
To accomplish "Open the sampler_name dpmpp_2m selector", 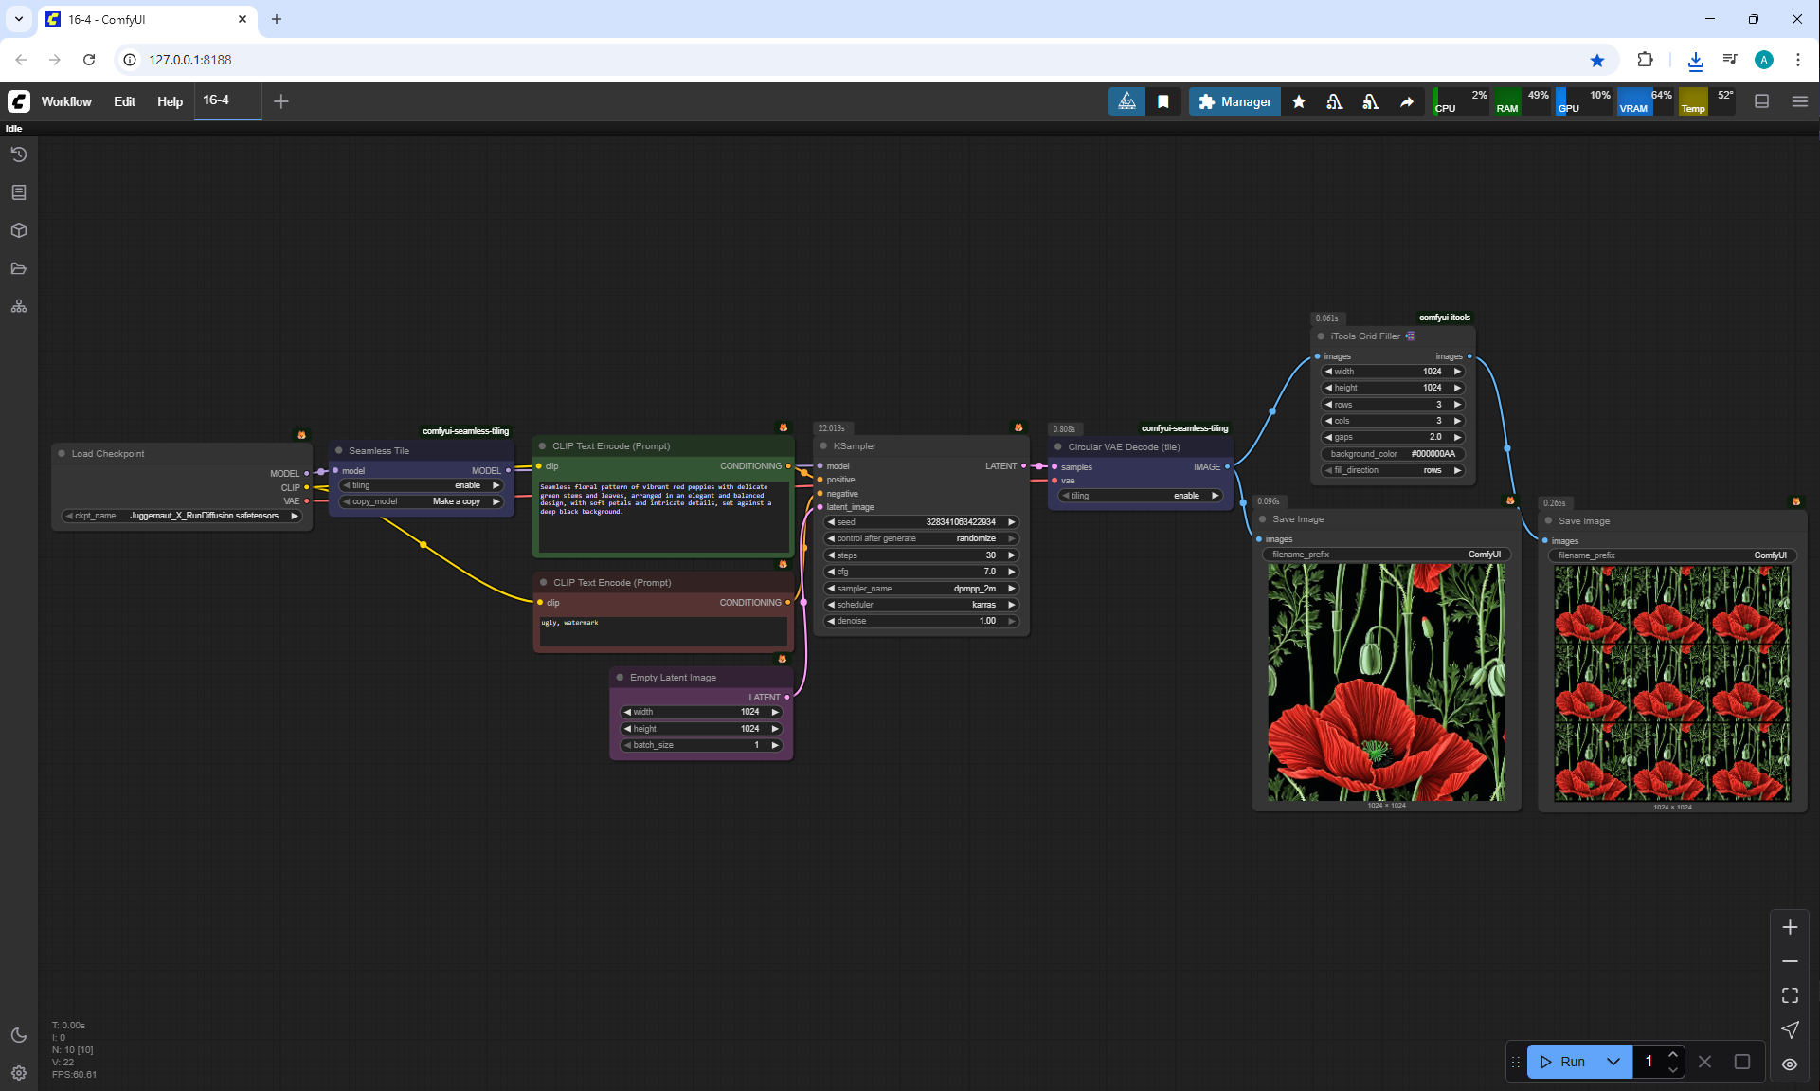I will click(x=921, y=589).
